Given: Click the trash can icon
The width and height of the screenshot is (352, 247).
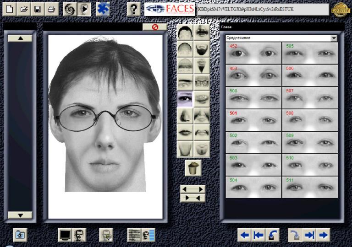Looking at the screenshot, I should [193, 167].
